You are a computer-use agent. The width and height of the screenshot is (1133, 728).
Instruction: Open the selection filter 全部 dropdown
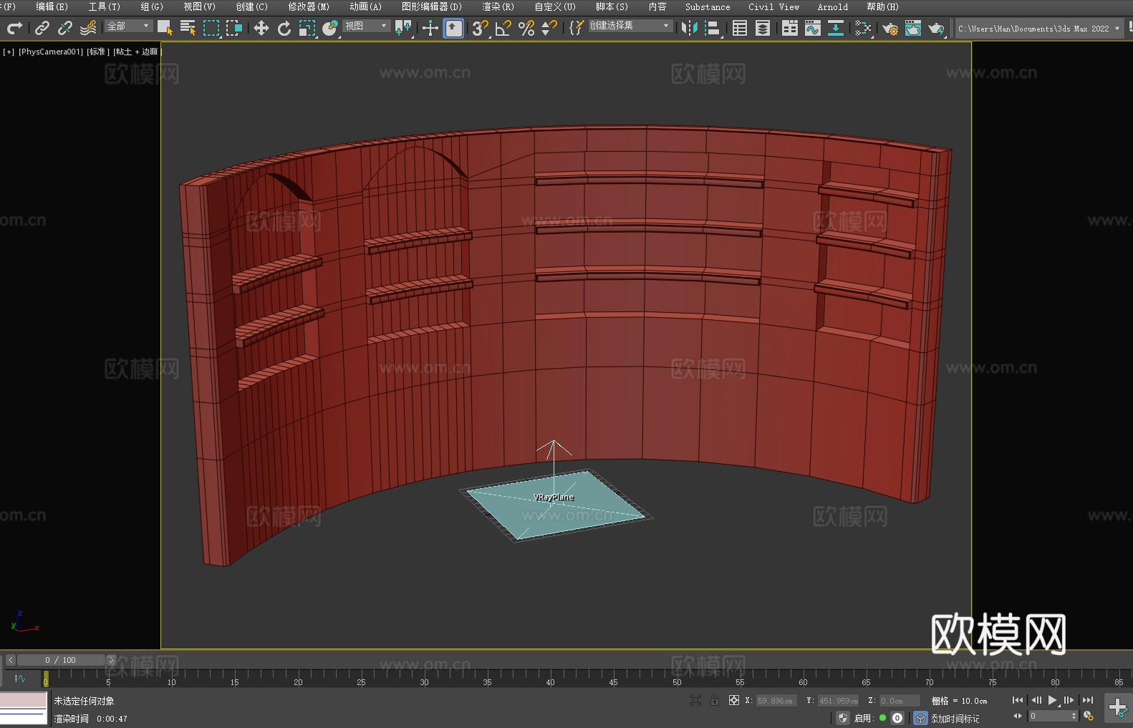pos(129,26)
